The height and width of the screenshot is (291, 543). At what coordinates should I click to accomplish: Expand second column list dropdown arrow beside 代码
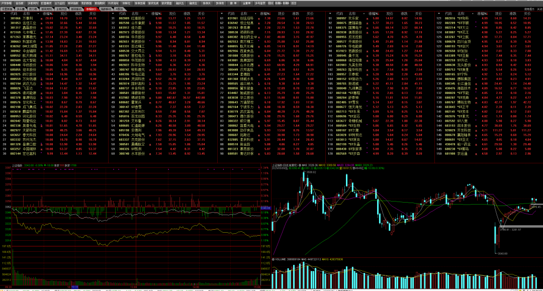[113, 14]
